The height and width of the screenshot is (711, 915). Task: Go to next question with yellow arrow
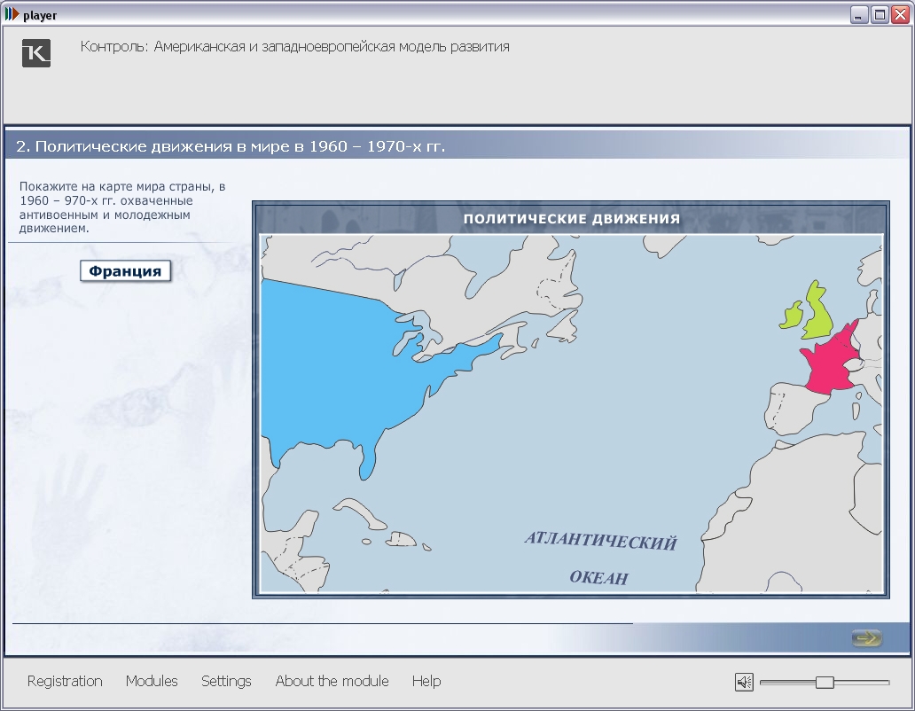867,638
